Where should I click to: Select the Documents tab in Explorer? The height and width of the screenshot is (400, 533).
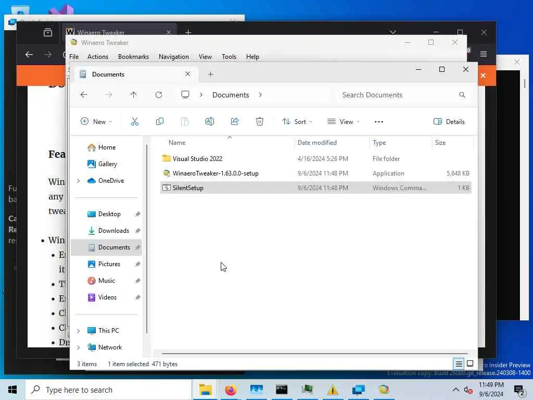[135, 74]
